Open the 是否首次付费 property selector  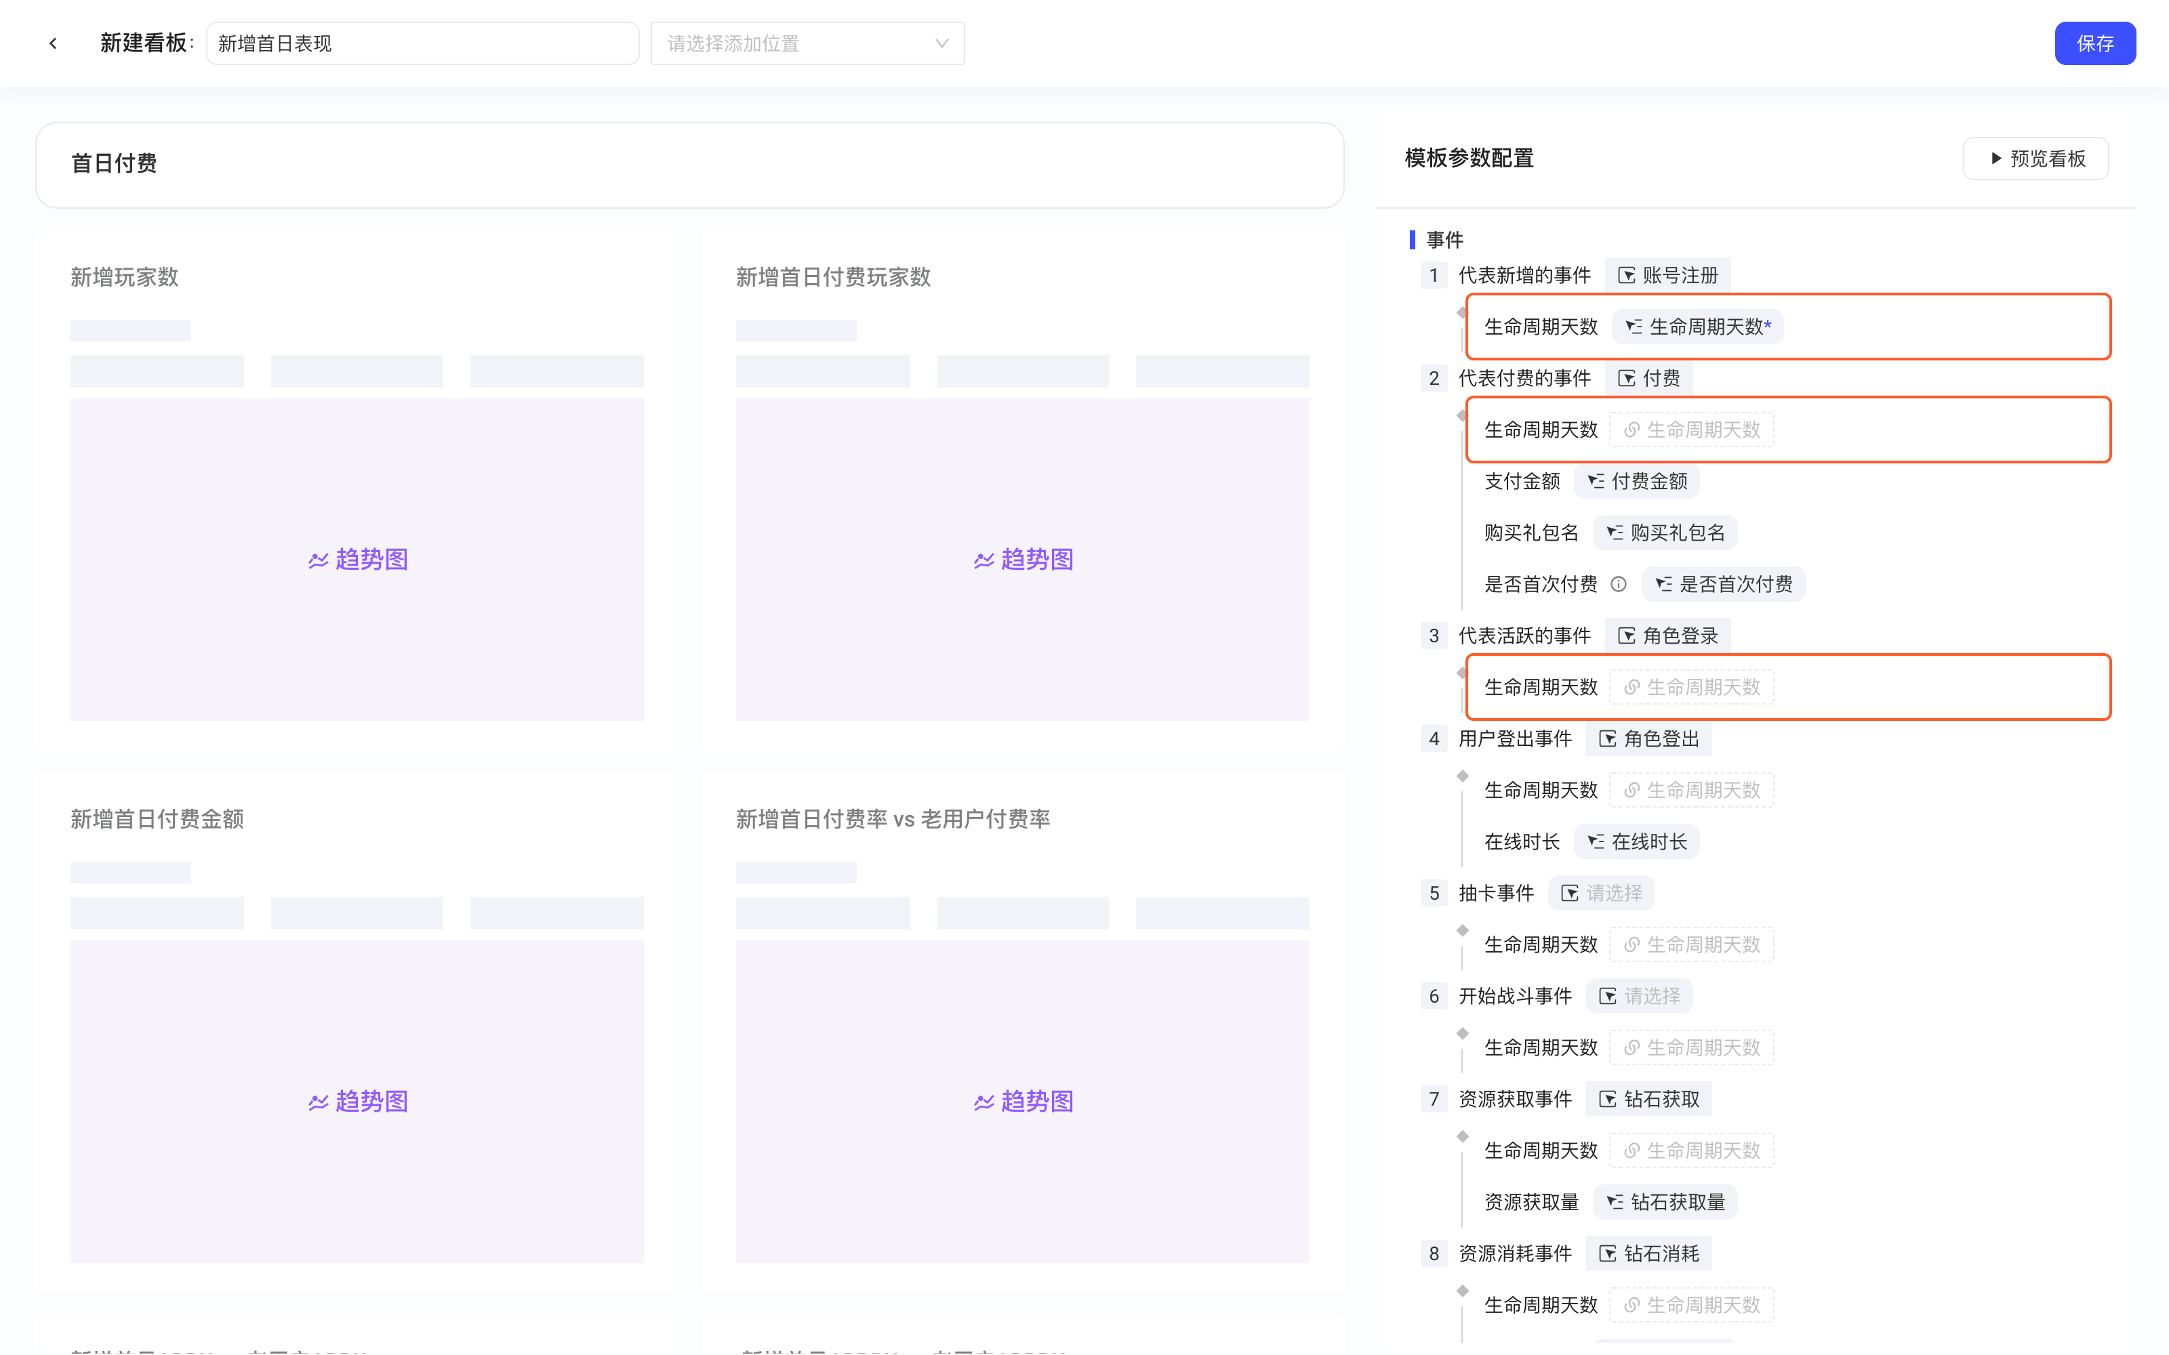(x=1722, y=584)
